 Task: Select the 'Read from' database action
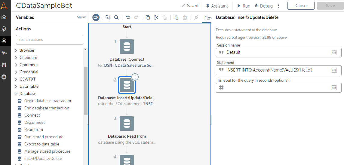pos(33,130)
